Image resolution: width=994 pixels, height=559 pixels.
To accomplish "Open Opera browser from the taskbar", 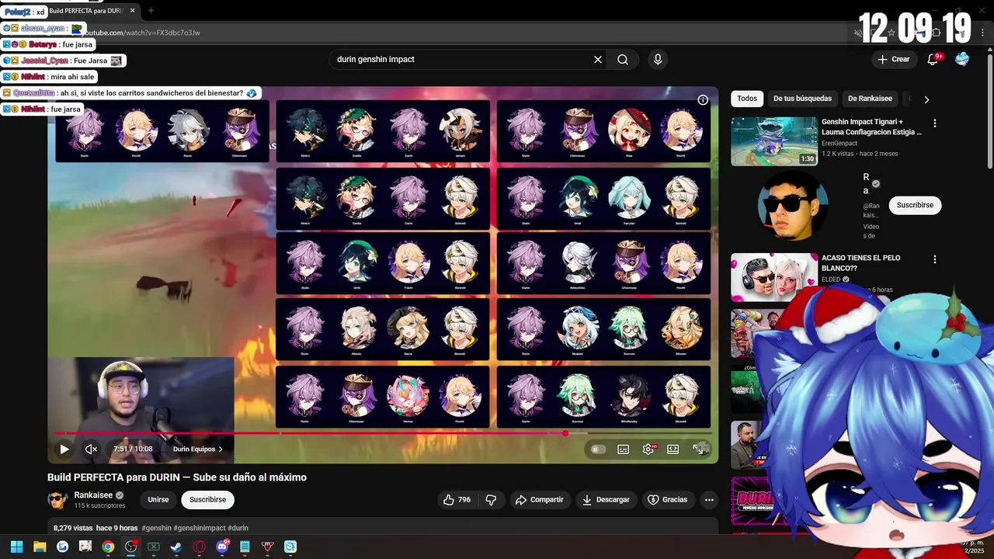I will (x=200, y=547).
